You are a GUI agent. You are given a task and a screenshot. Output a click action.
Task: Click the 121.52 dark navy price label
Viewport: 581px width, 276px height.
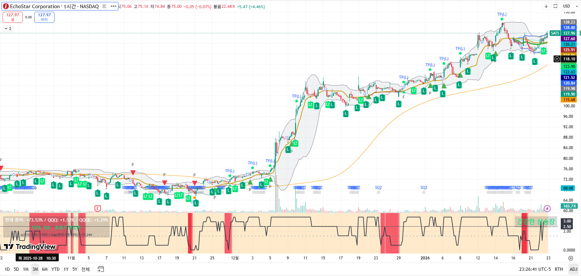pos(569,78)
